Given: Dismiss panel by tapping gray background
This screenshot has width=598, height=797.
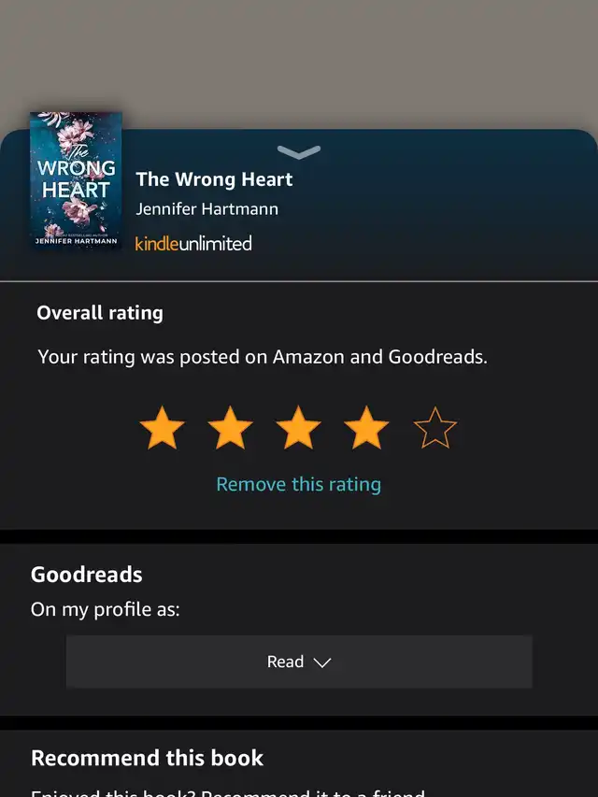Looking at the screenshot, I should (299, 56).
